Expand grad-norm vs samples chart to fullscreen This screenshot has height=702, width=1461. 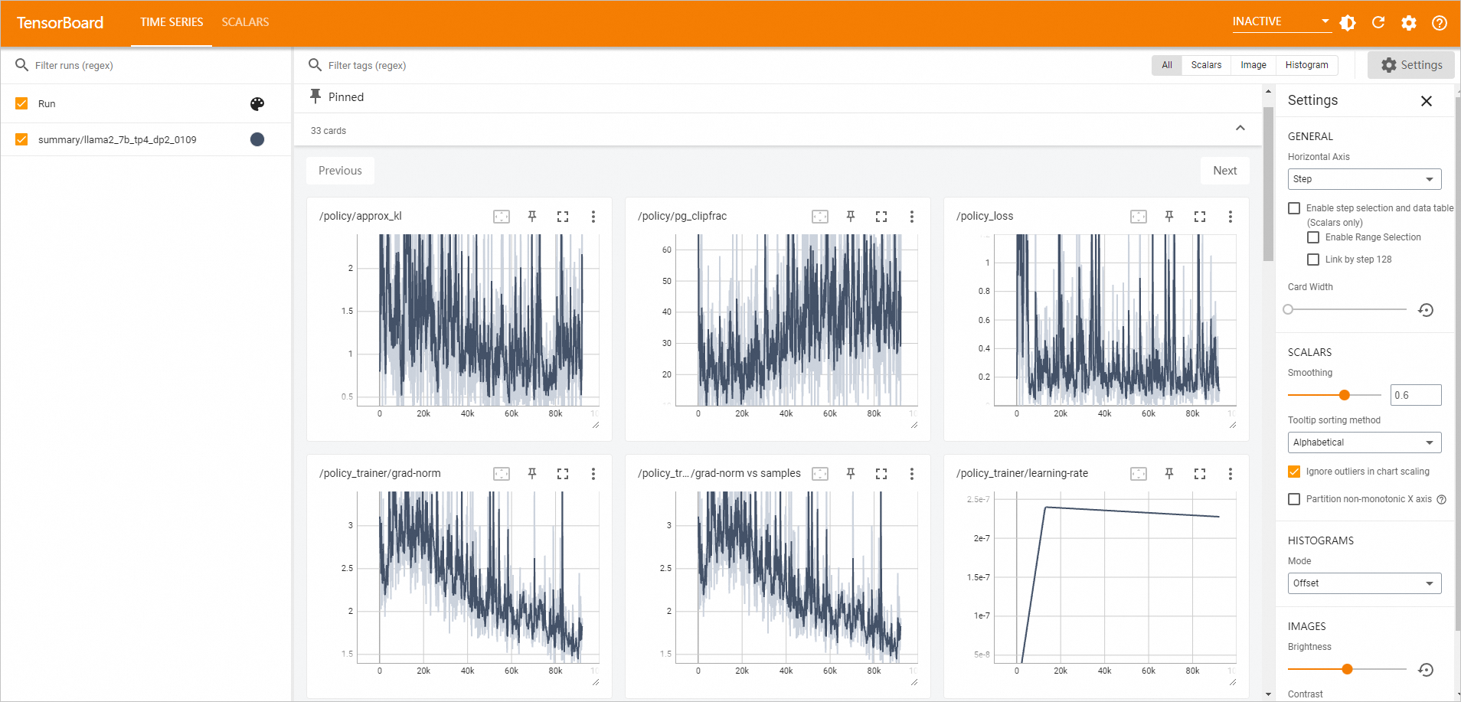881,474
